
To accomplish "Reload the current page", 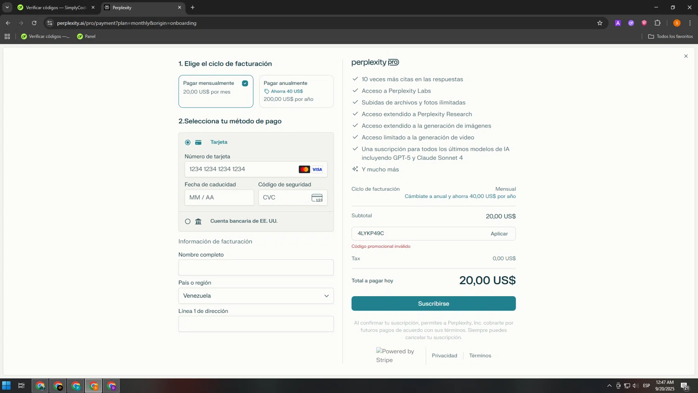I will click(34, 23).
